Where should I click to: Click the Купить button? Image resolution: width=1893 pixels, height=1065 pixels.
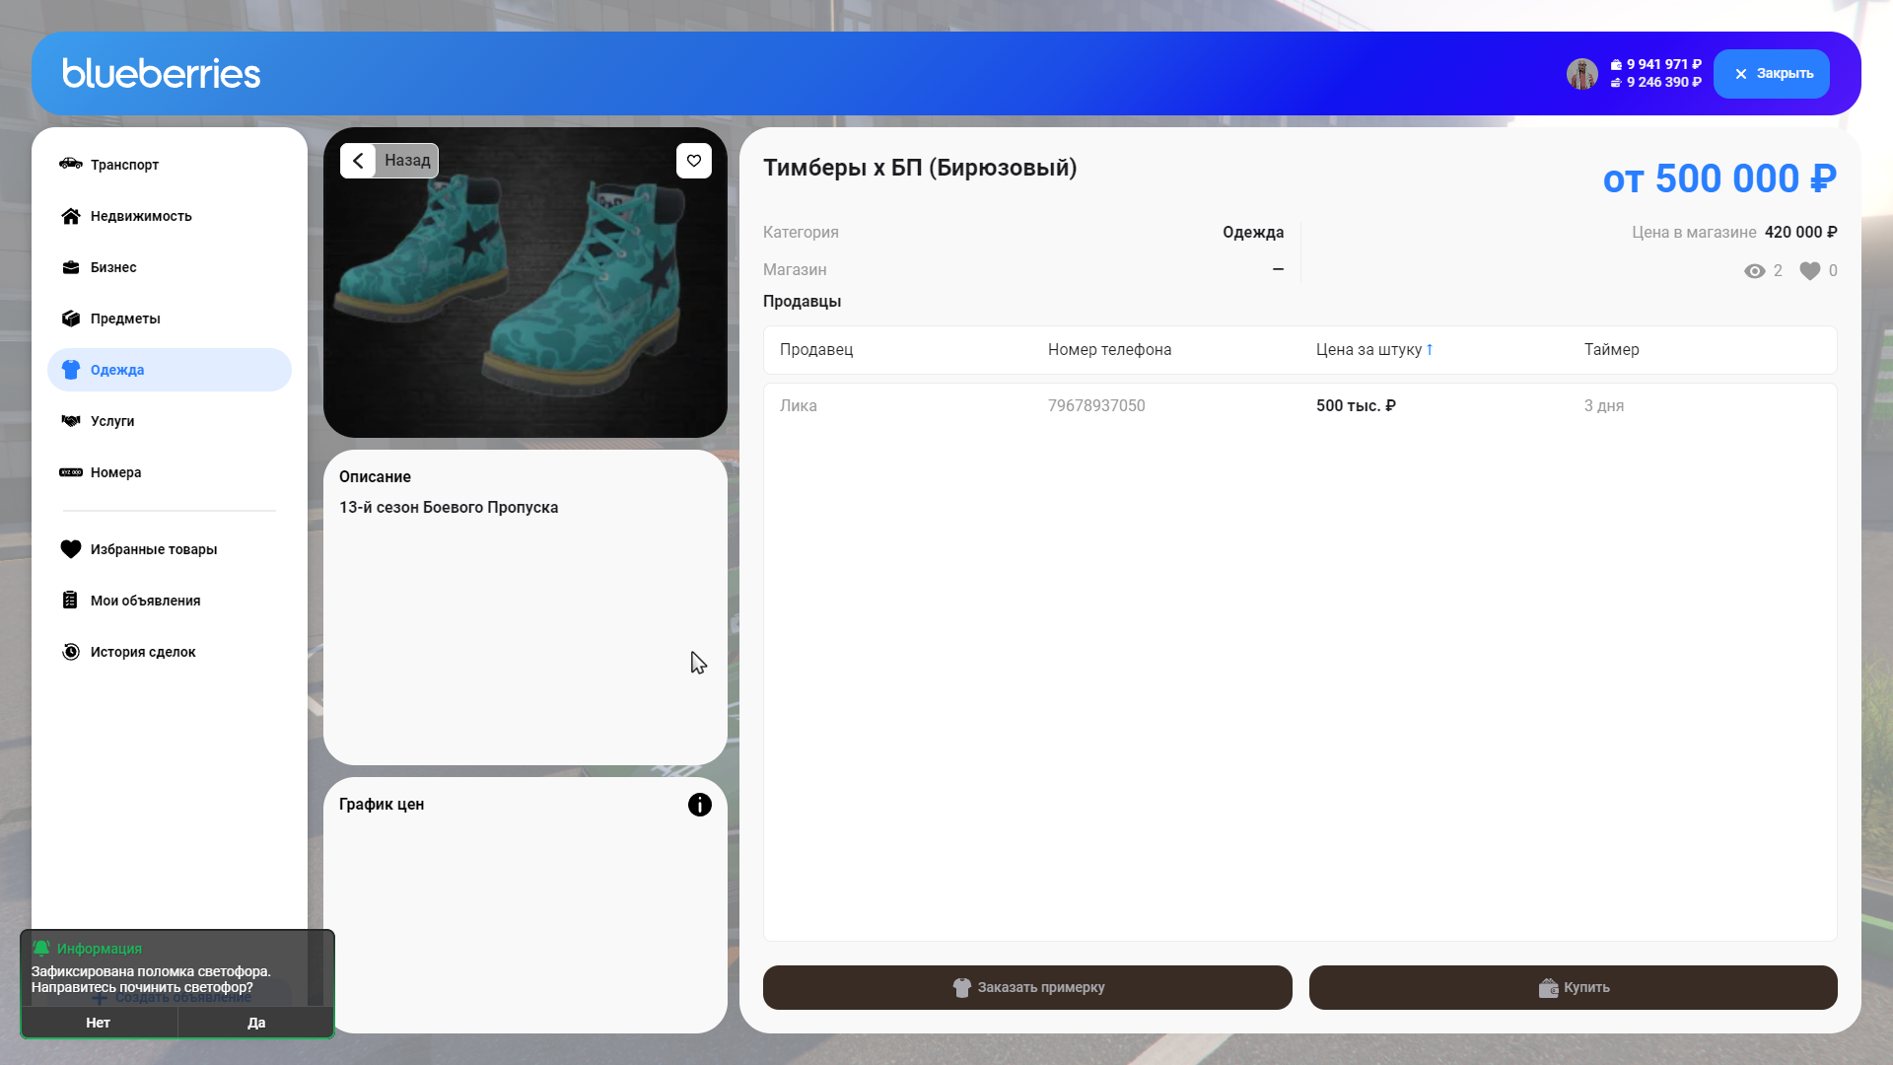(x=1574, y=987)
